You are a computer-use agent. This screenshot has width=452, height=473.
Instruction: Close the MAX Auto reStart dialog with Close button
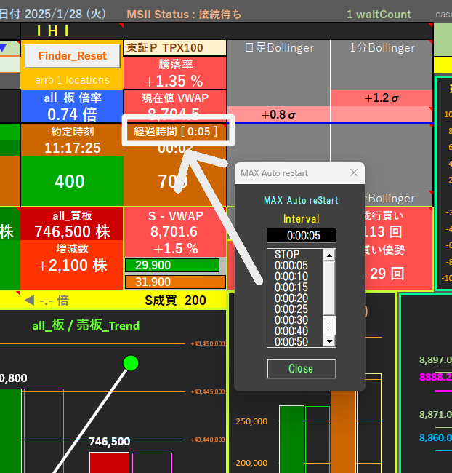pos(301,369)
